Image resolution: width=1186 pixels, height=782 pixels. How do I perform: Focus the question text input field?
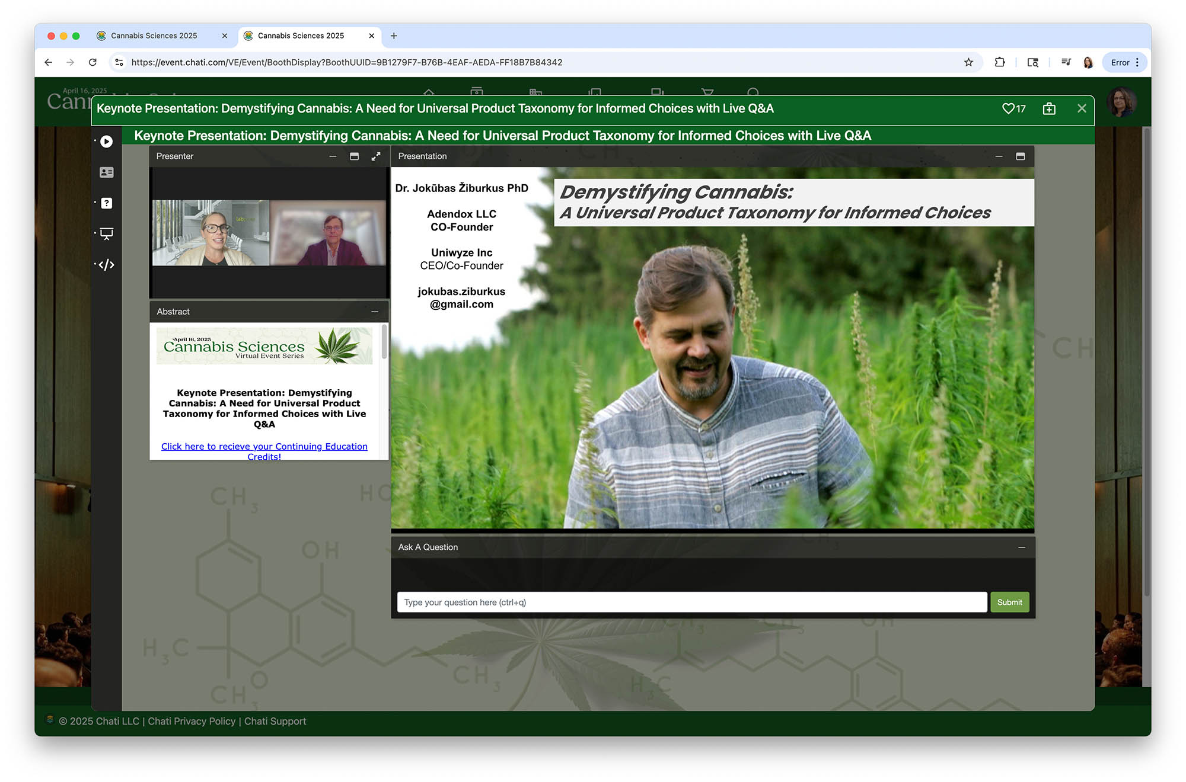[691, 602]
